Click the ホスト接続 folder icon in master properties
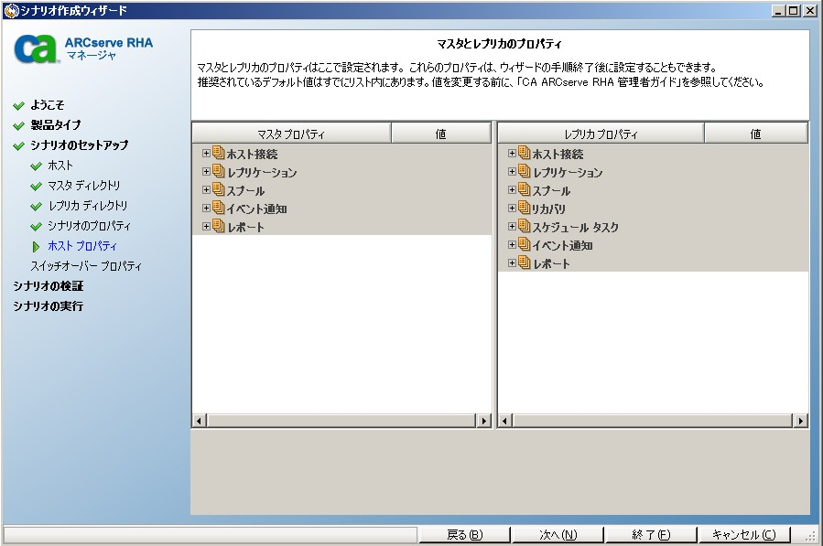The image size is (823, 546). click(219, 153)
